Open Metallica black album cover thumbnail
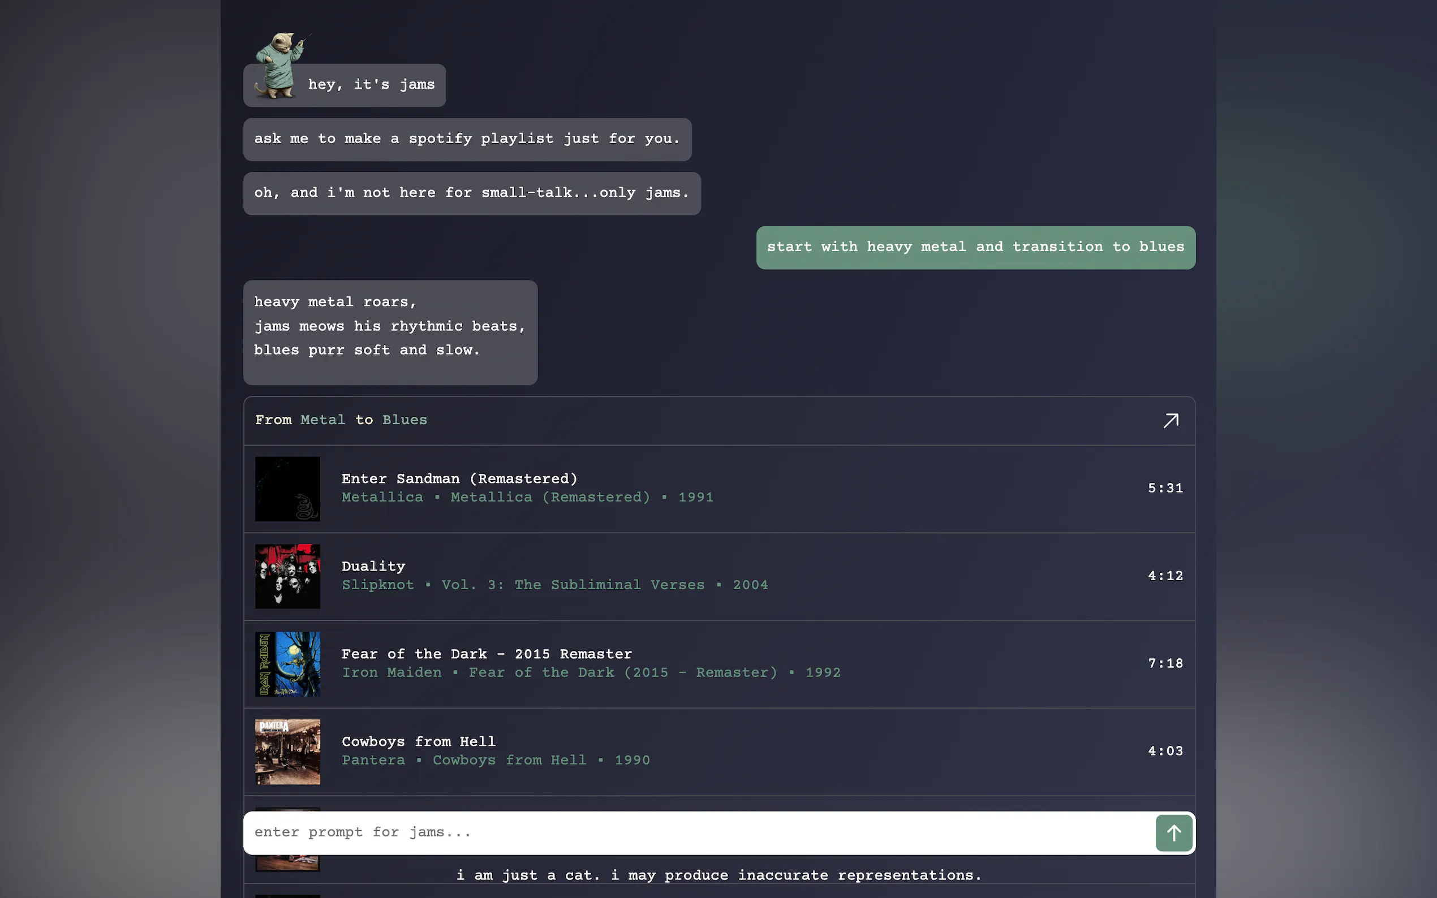The width and height of the screenshot is (1437, 898). pyautogui.click(x=287, y=489)
